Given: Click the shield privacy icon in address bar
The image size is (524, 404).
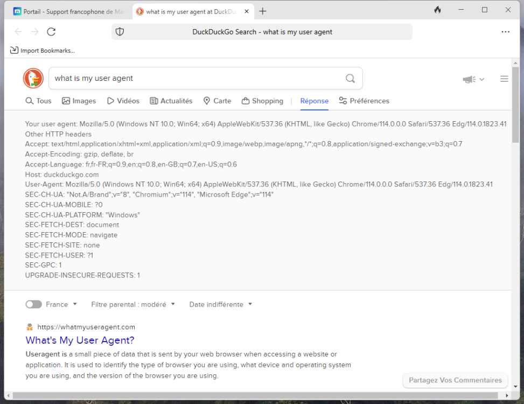Looking at the screenshot, I should coord(120,32).
